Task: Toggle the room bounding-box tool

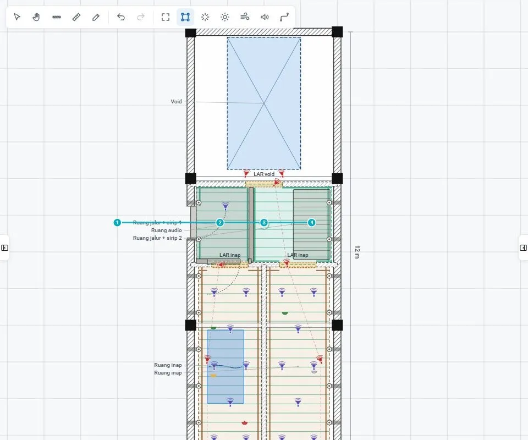Action: click(185, 17)
